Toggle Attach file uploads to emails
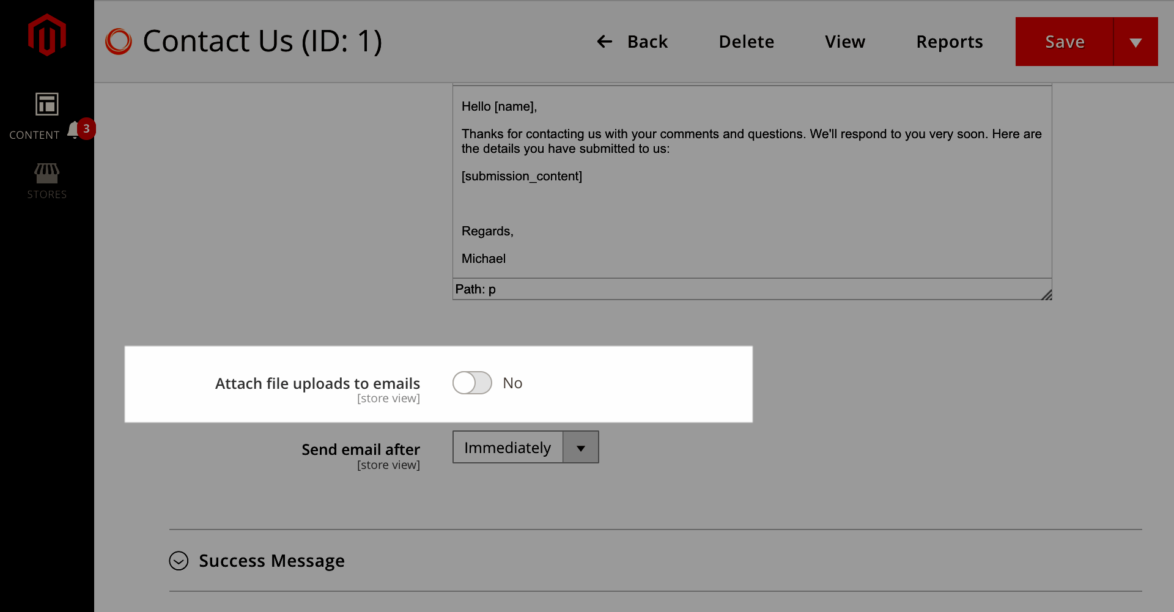Screen dimensions: 1174x612 click(x=472, y=383)
